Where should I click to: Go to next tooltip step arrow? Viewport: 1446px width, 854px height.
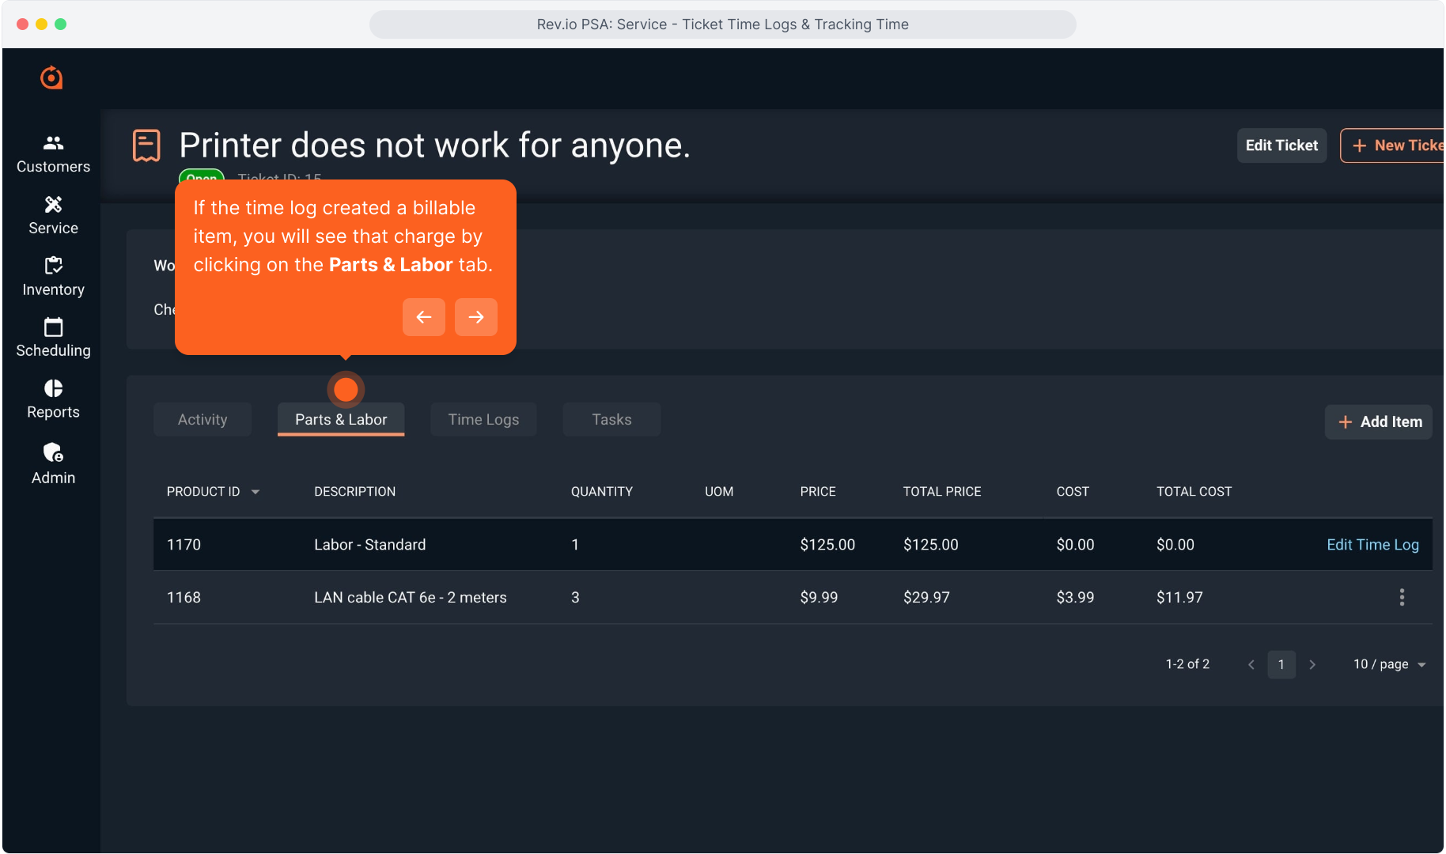[x=475, y=317]
